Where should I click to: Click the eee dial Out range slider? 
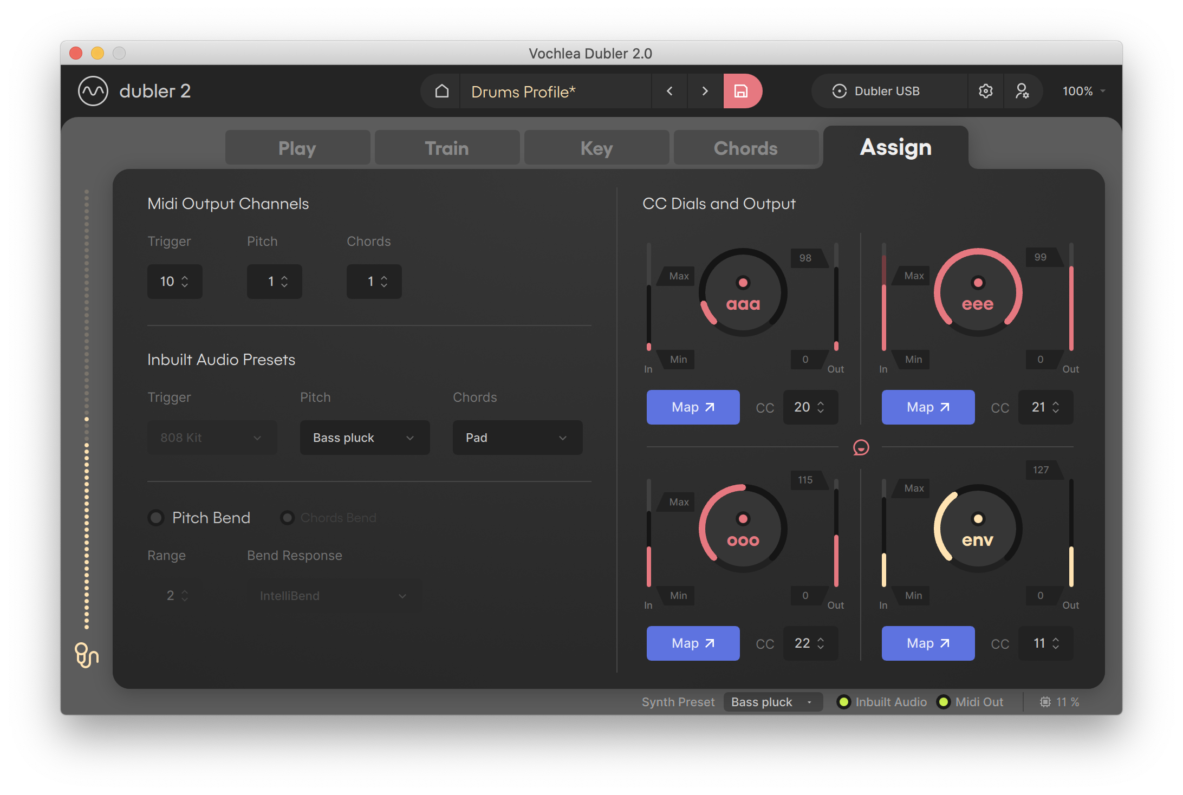point(1071,297)
